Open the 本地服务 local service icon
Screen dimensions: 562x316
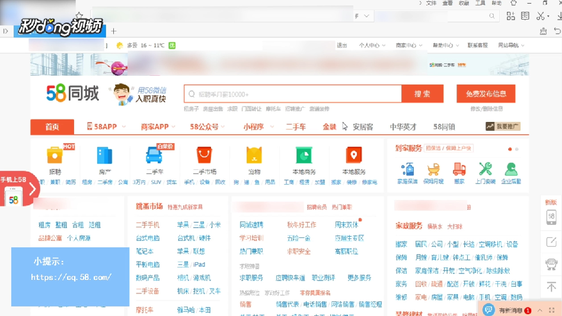click(354, 155)
